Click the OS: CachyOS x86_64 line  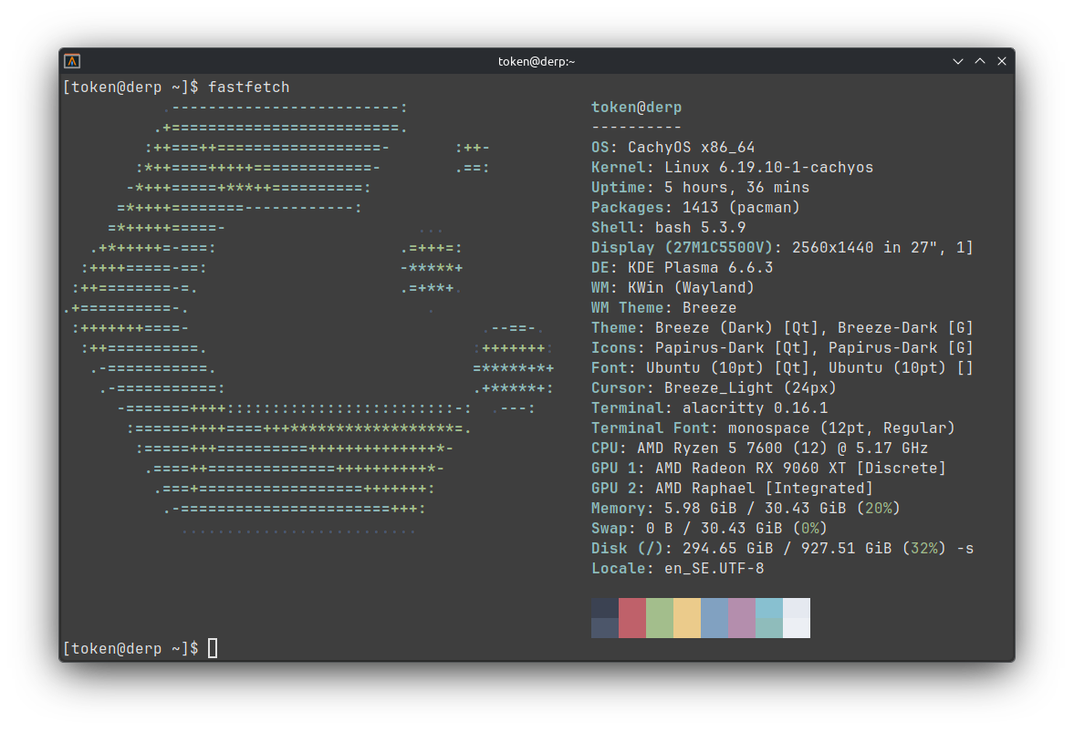pyautogui.click(x=673, y=147)
